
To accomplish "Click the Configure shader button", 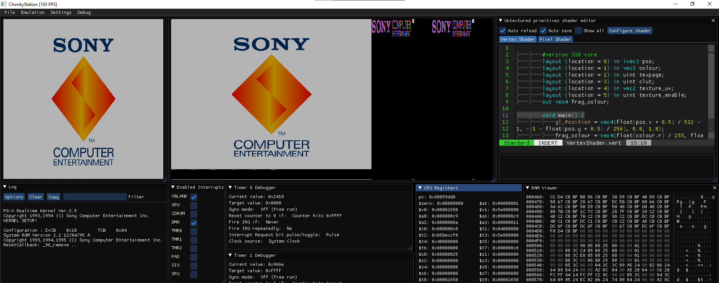I will click(629, 31).
